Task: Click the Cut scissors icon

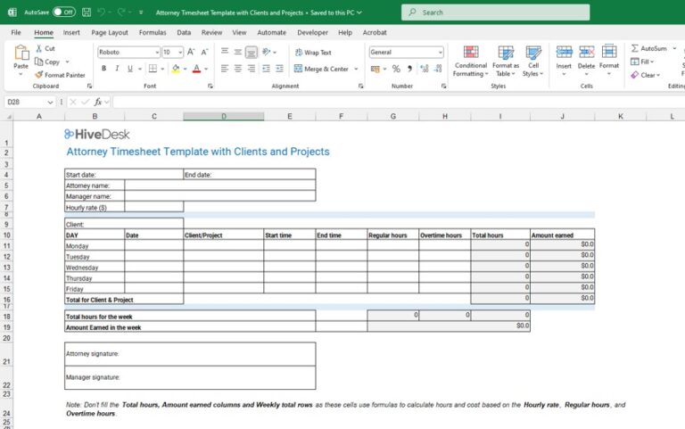Action: pyautogui.click(x=39, y=48)
